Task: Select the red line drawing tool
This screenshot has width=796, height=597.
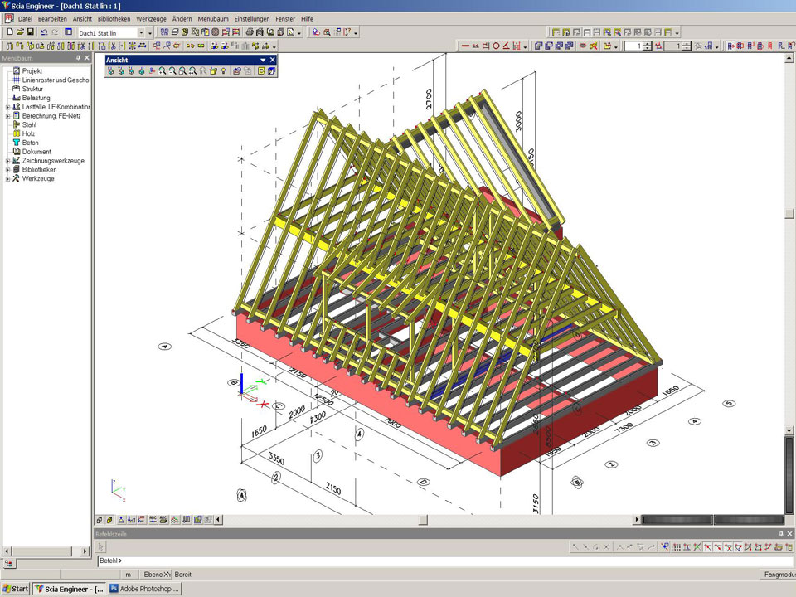Action: 465,46
